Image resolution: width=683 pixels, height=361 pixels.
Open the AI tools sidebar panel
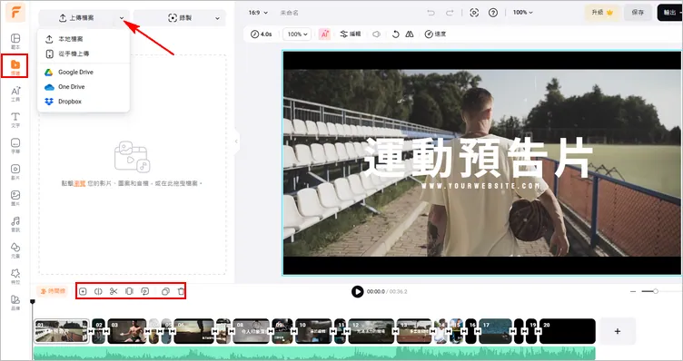[x=15, y=93]
